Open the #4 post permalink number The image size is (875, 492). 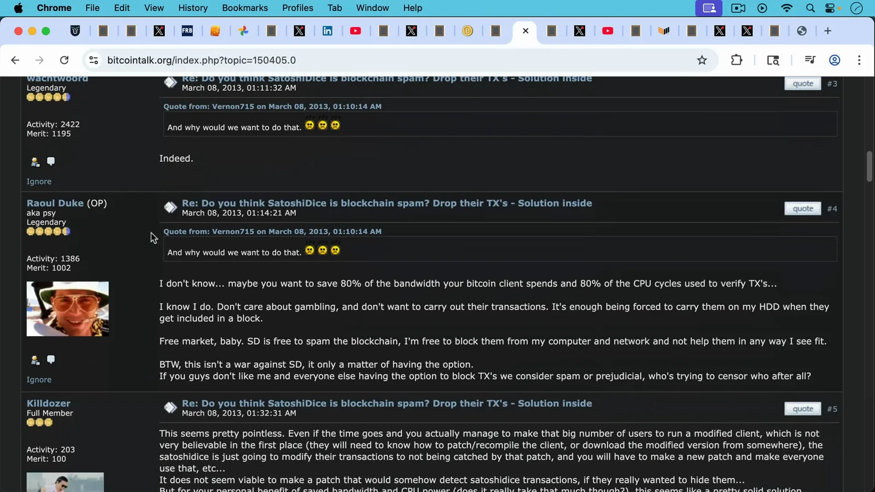832,209
